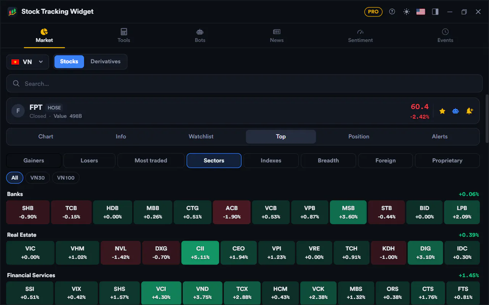Open the Market tab
489x305 pixels.
(44, 35)
